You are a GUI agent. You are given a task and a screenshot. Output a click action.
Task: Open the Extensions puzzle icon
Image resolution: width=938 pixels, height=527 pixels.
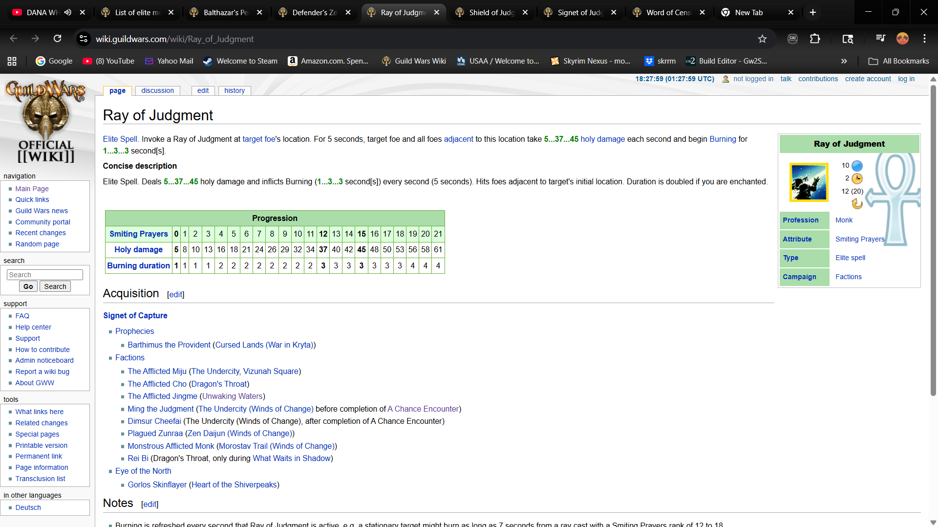pyautogui.click(x=815, y=39)
